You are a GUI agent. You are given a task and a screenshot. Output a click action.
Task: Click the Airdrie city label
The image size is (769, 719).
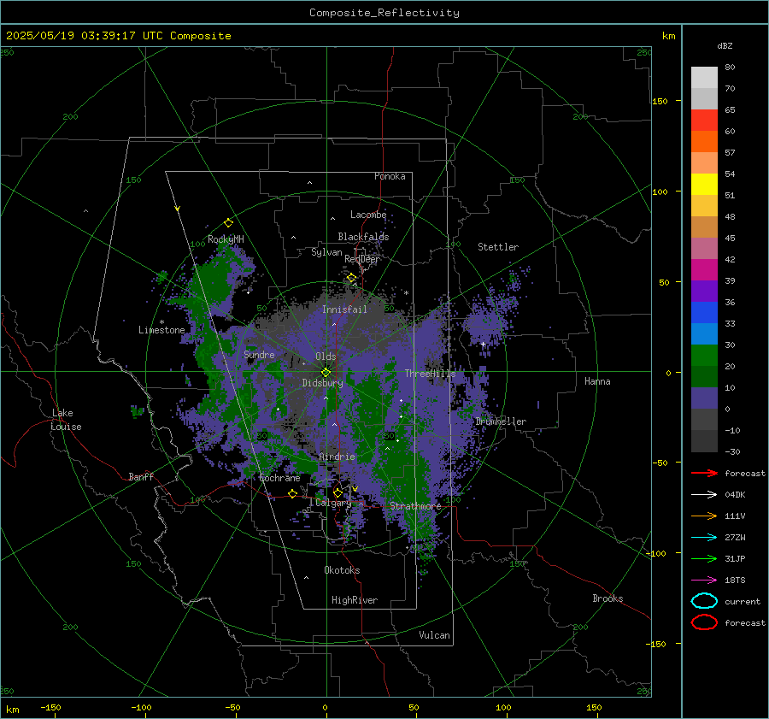pos(337,457)
